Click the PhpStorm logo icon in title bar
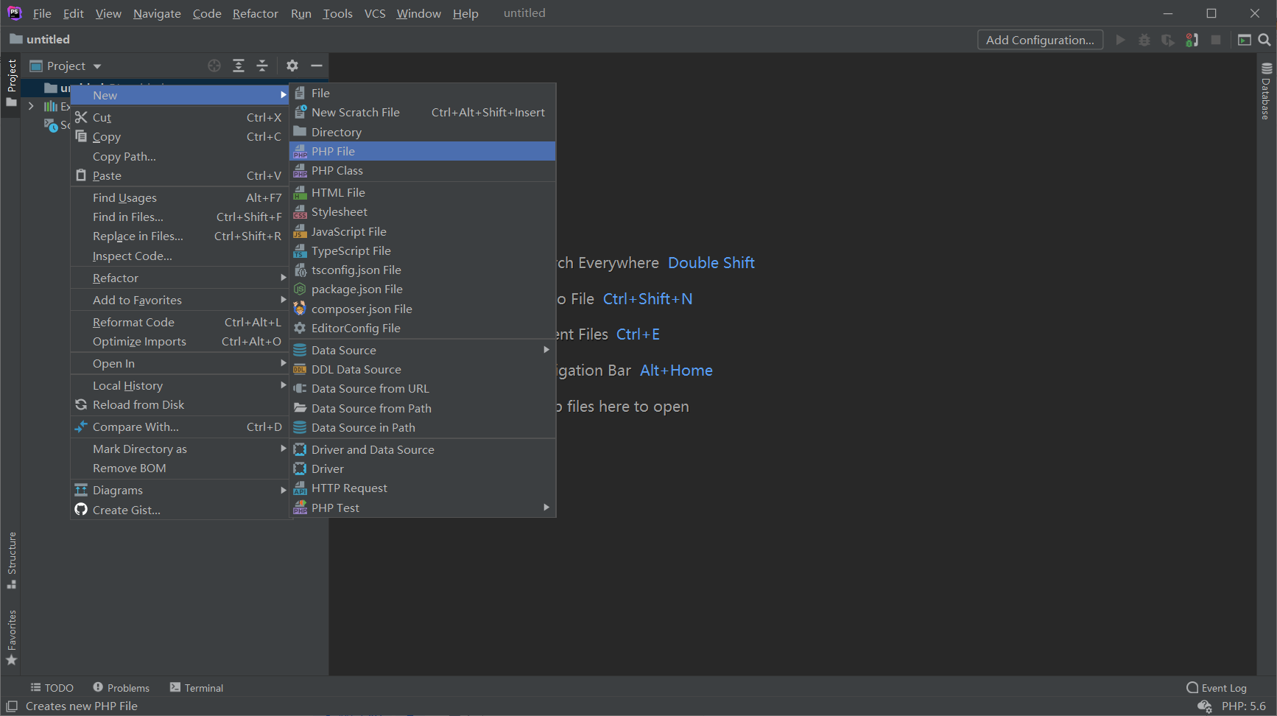Image resolution: width=1277 pixels, height=716 pixels. [x=14, y=13]
